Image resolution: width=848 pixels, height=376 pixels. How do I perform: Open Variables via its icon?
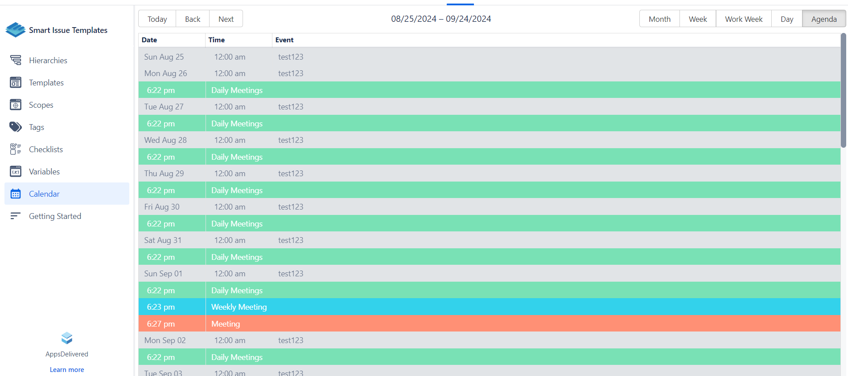[16, 171]
